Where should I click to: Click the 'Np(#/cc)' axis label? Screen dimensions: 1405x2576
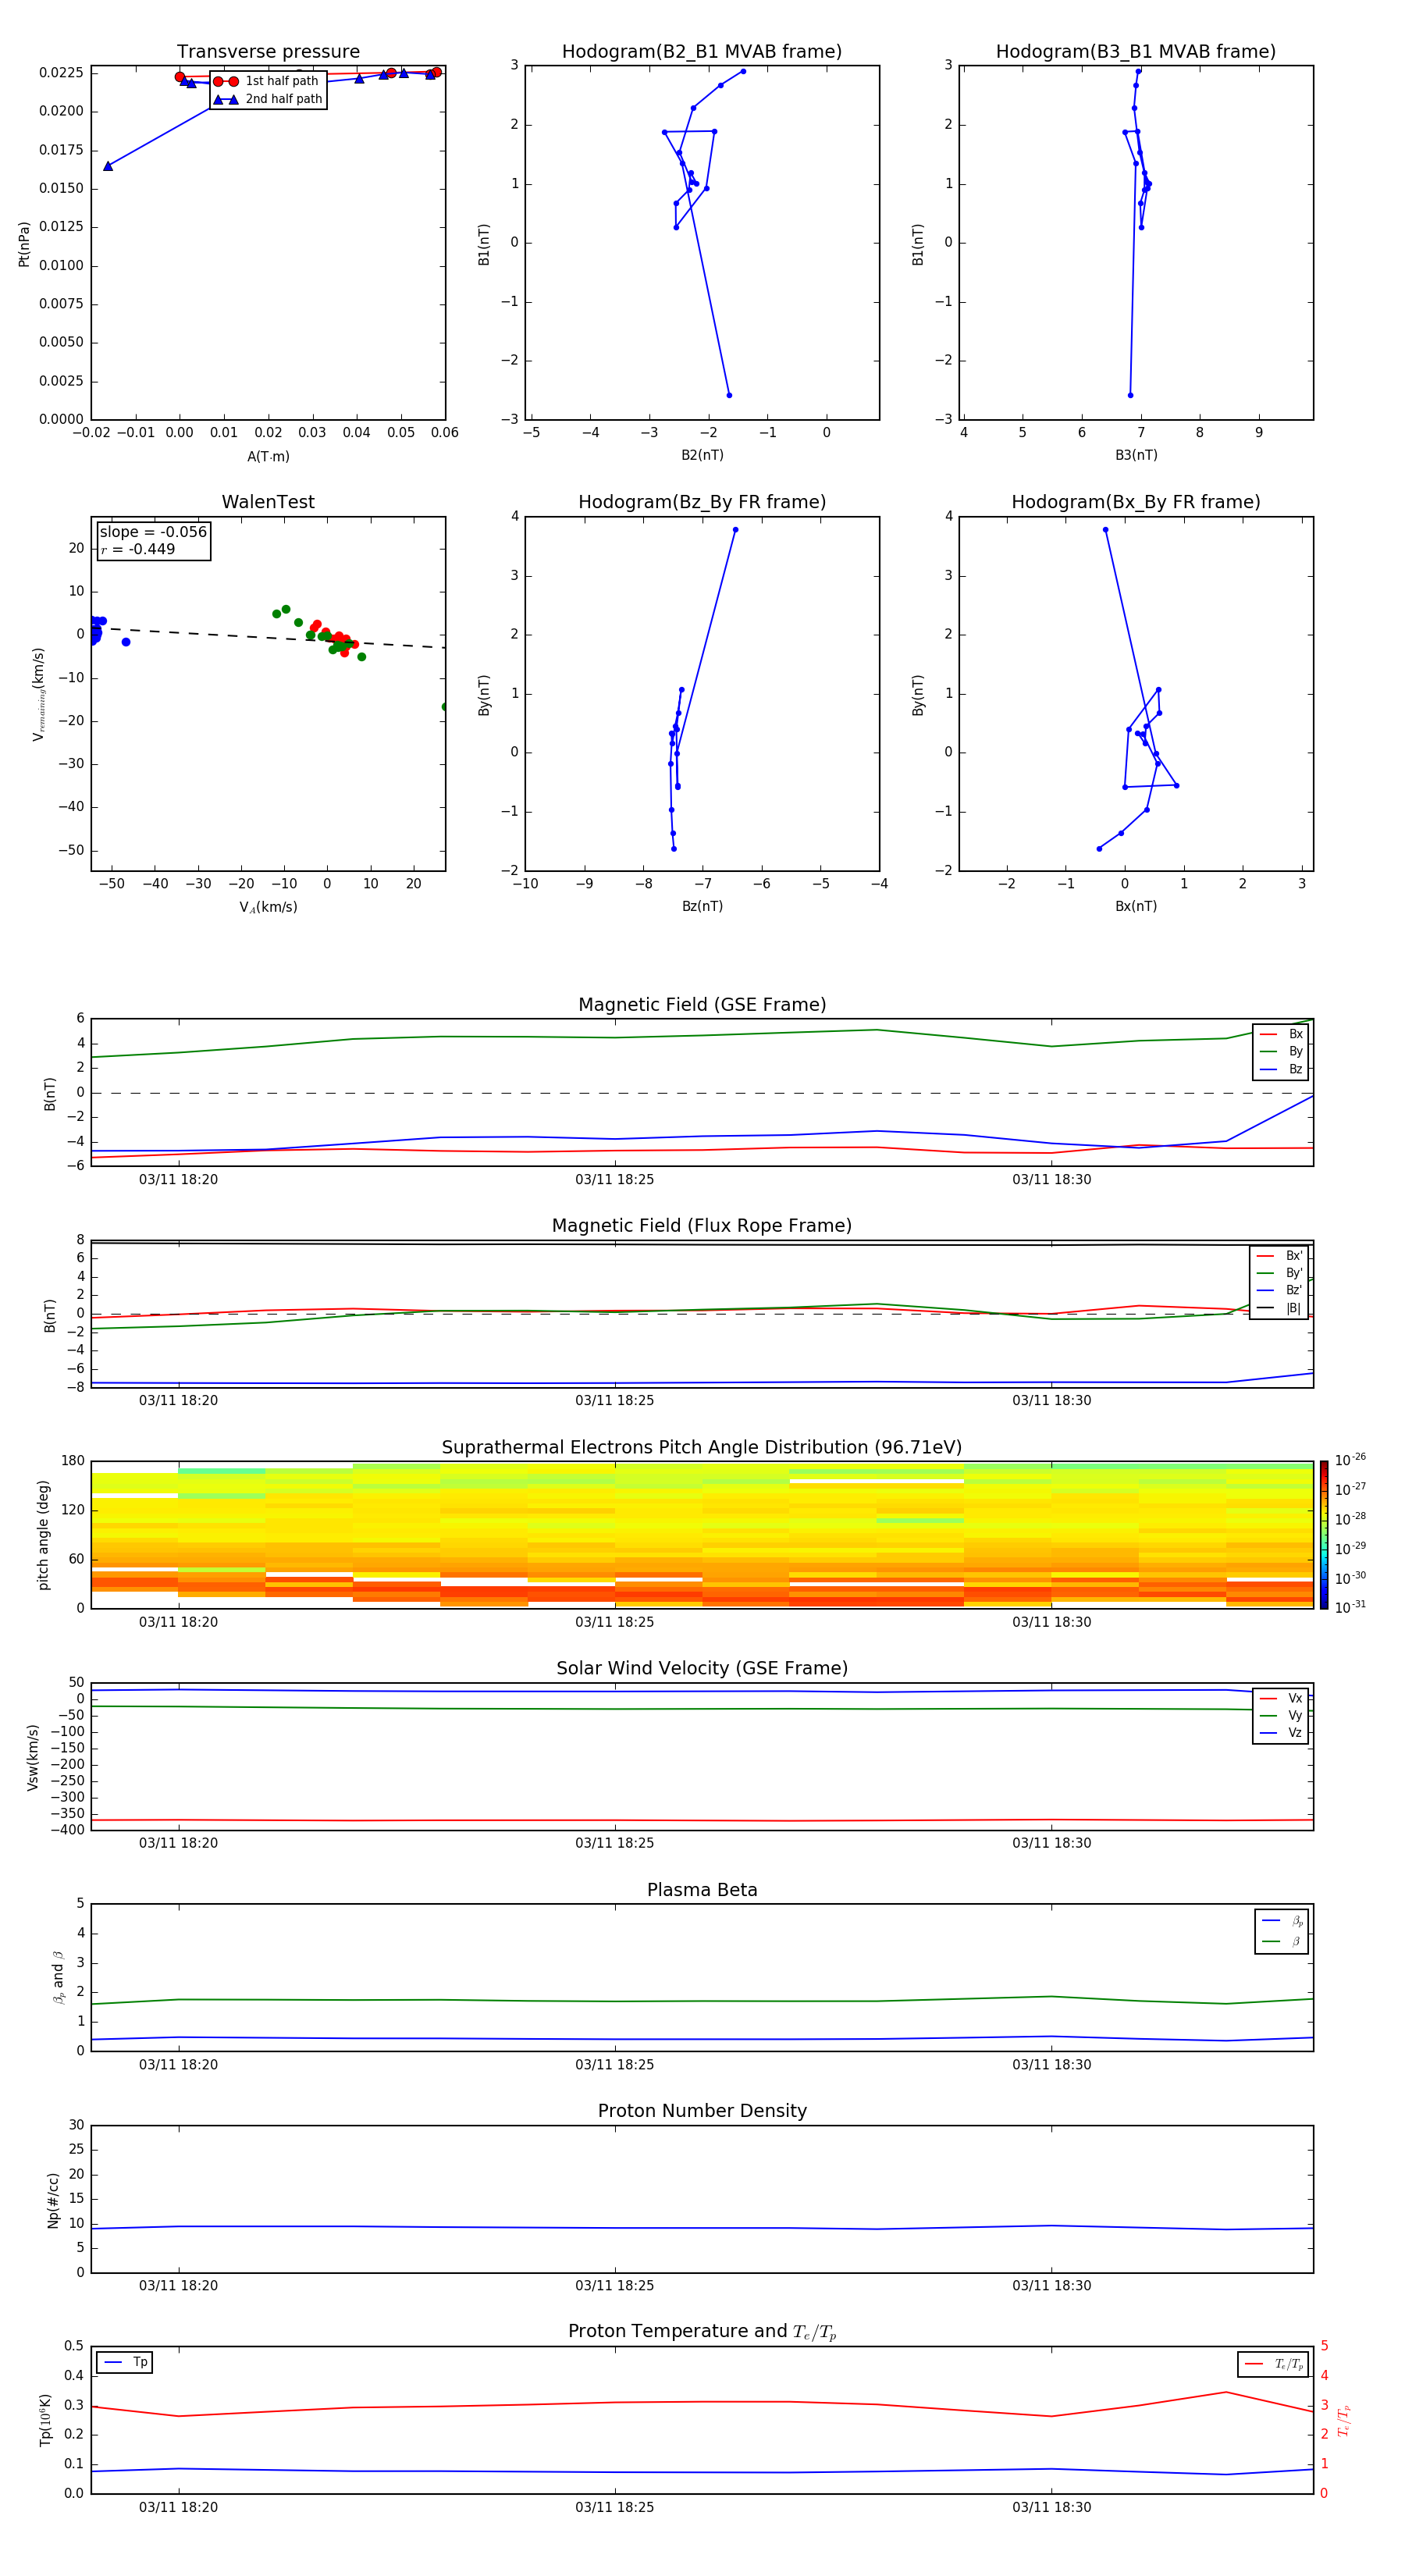53,2200
